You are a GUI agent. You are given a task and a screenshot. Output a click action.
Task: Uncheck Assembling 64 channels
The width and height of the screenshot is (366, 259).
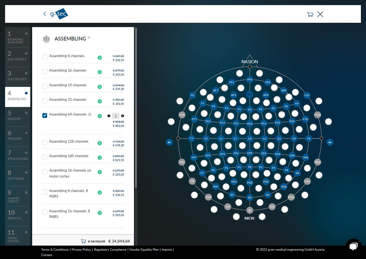pyautogui.click(x=45, y=116)
